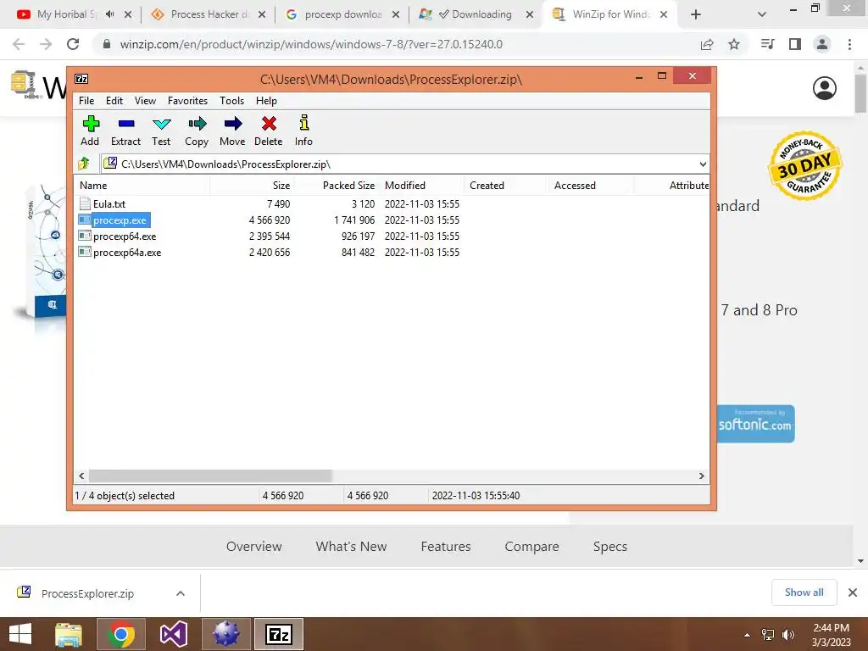This screenshot has height=651, width=868.
Task: Select the procexp.exe file row
Action: point(392,220)
